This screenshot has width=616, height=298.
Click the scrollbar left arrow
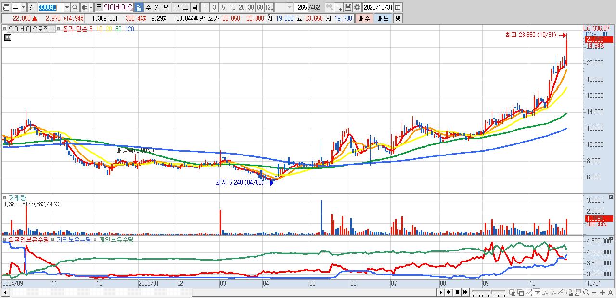5,293
